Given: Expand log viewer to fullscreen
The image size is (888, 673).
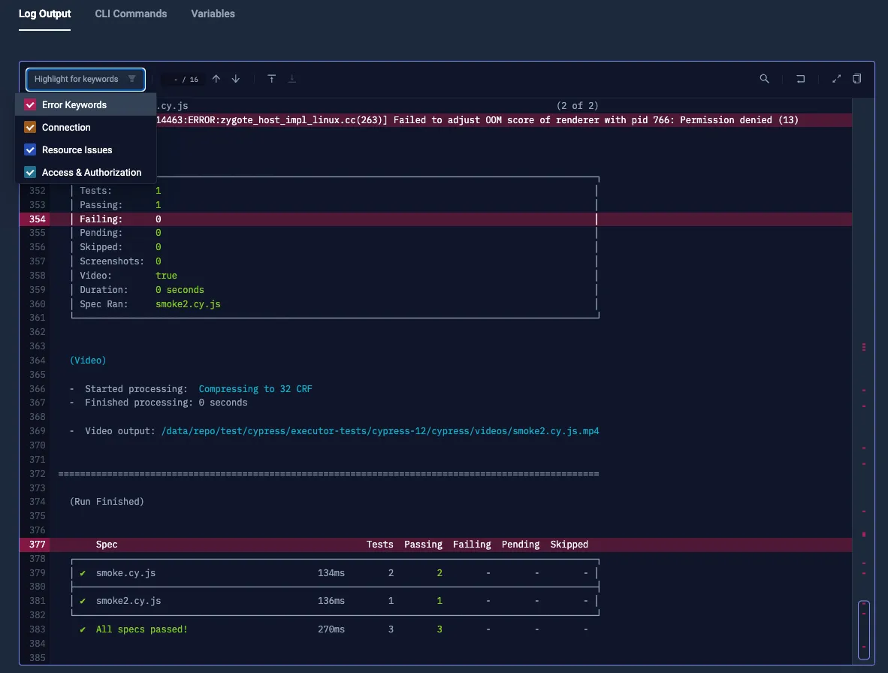Looking at the screenshot, I should 836,79.
